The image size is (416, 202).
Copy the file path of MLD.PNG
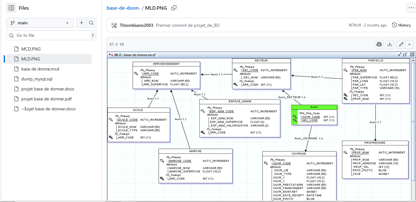click(x=174, y=8)
